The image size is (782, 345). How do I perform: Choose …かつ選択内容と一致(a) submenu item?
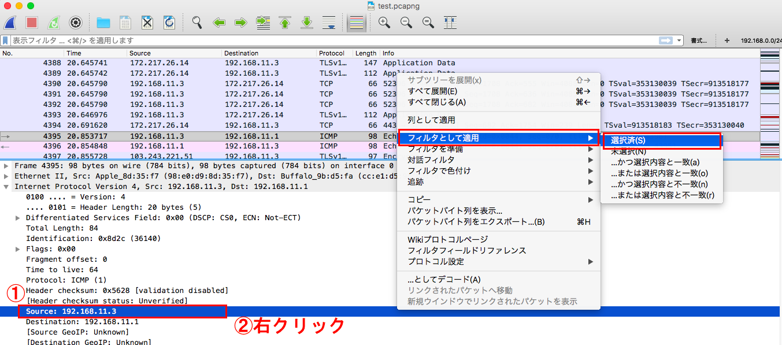pyautogui.click(x=662, y=162)
